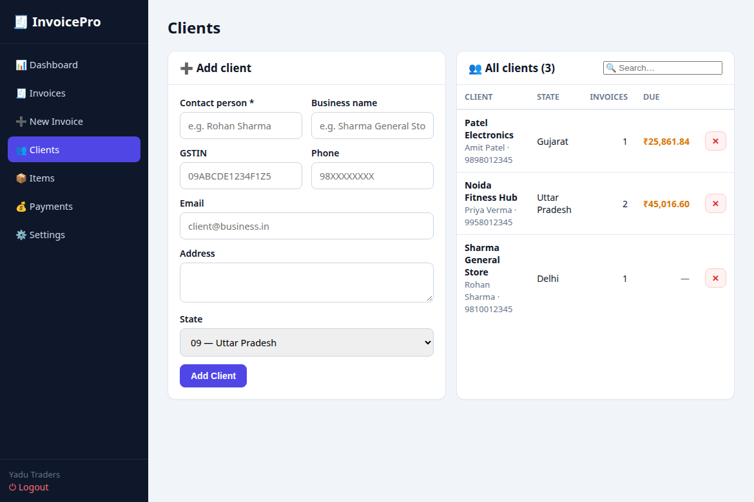Click the DUE column header
This screenshot has width=754, height=502.
651,97
